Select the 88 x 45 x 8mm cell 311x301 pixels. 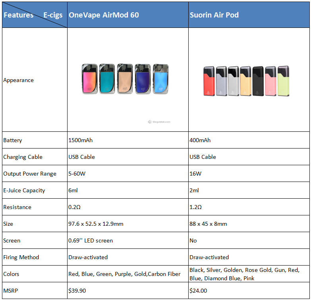tap(249, 223)
